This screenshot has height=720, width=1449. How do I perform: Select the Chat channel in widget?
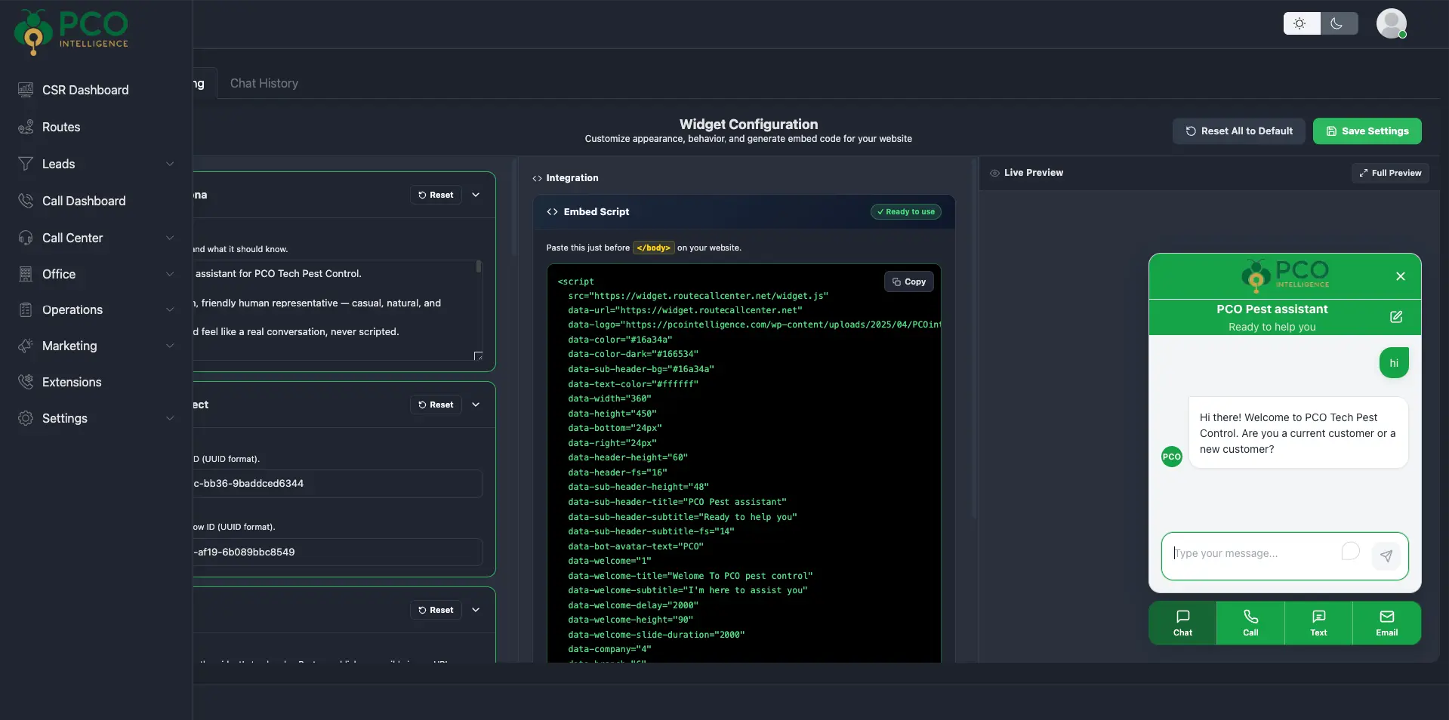(x=1182, y=623)
